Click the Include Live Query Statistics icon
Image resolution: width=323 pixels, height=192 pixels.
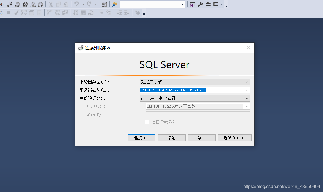pos(57,13)
